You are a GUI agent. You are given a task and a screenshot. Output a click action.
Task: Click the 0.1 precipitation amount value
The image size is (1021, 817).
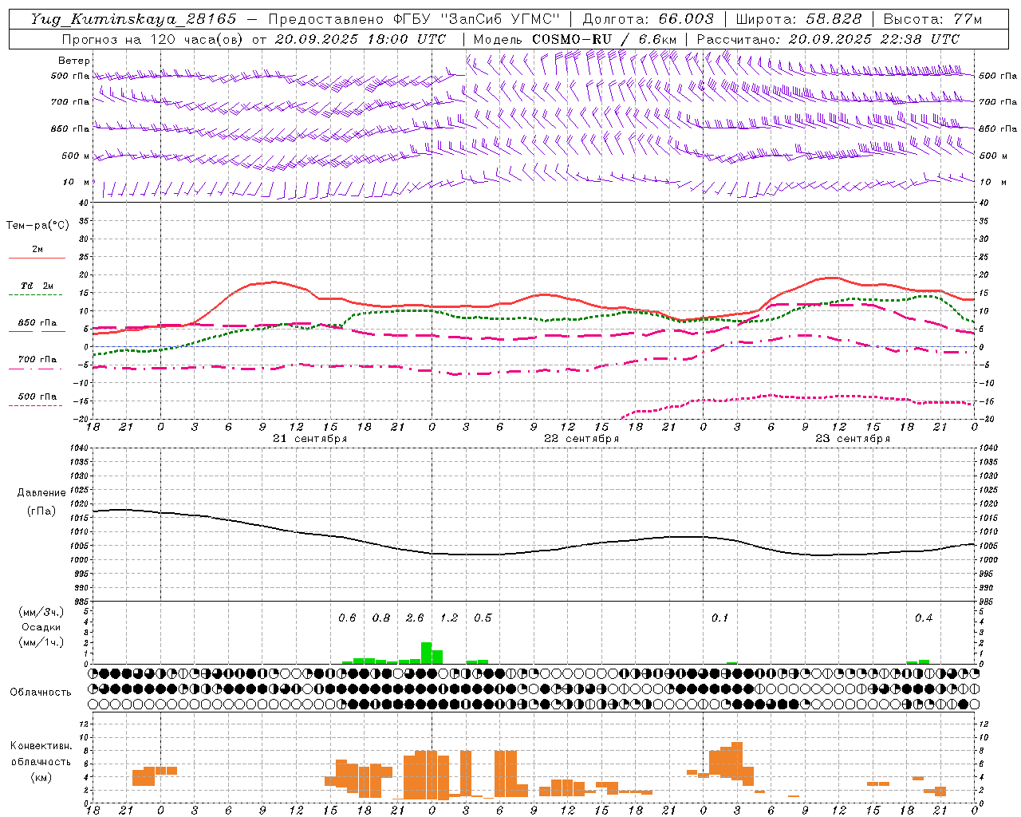(x=720, y=618)
